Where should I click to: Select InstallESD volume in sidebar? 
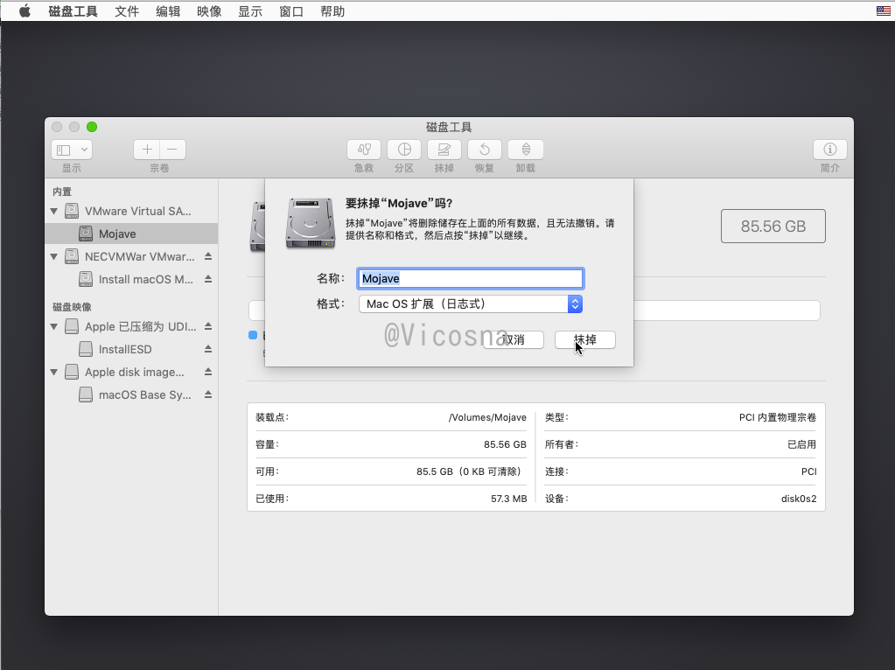tap(131, 349)
